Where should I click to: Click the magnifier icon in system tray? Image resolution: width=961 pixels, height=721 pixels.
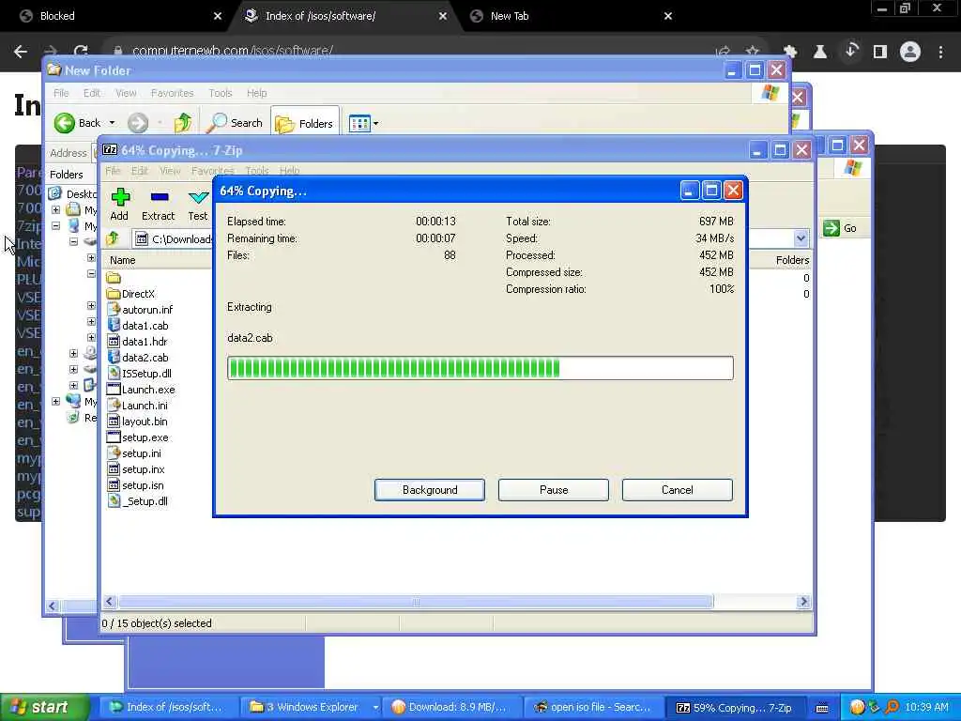click(x=892, y=708)
